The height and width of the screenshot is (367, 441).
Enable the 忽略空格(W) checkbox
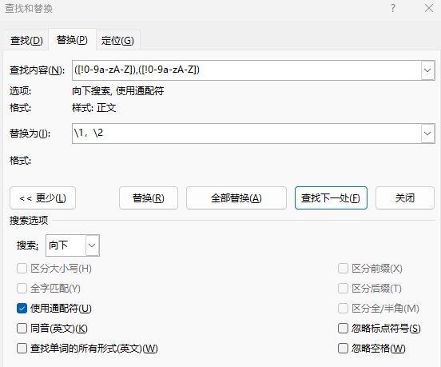pos(343,349)
